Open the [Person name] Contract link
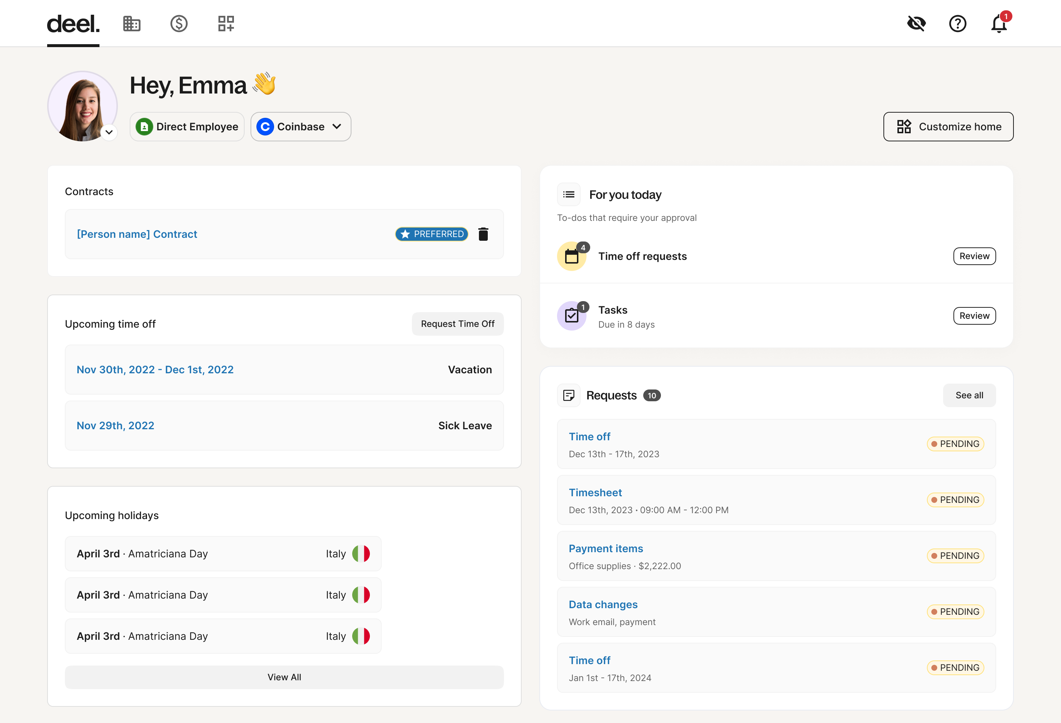1061x723 pixels. click(x=137, y=234)
